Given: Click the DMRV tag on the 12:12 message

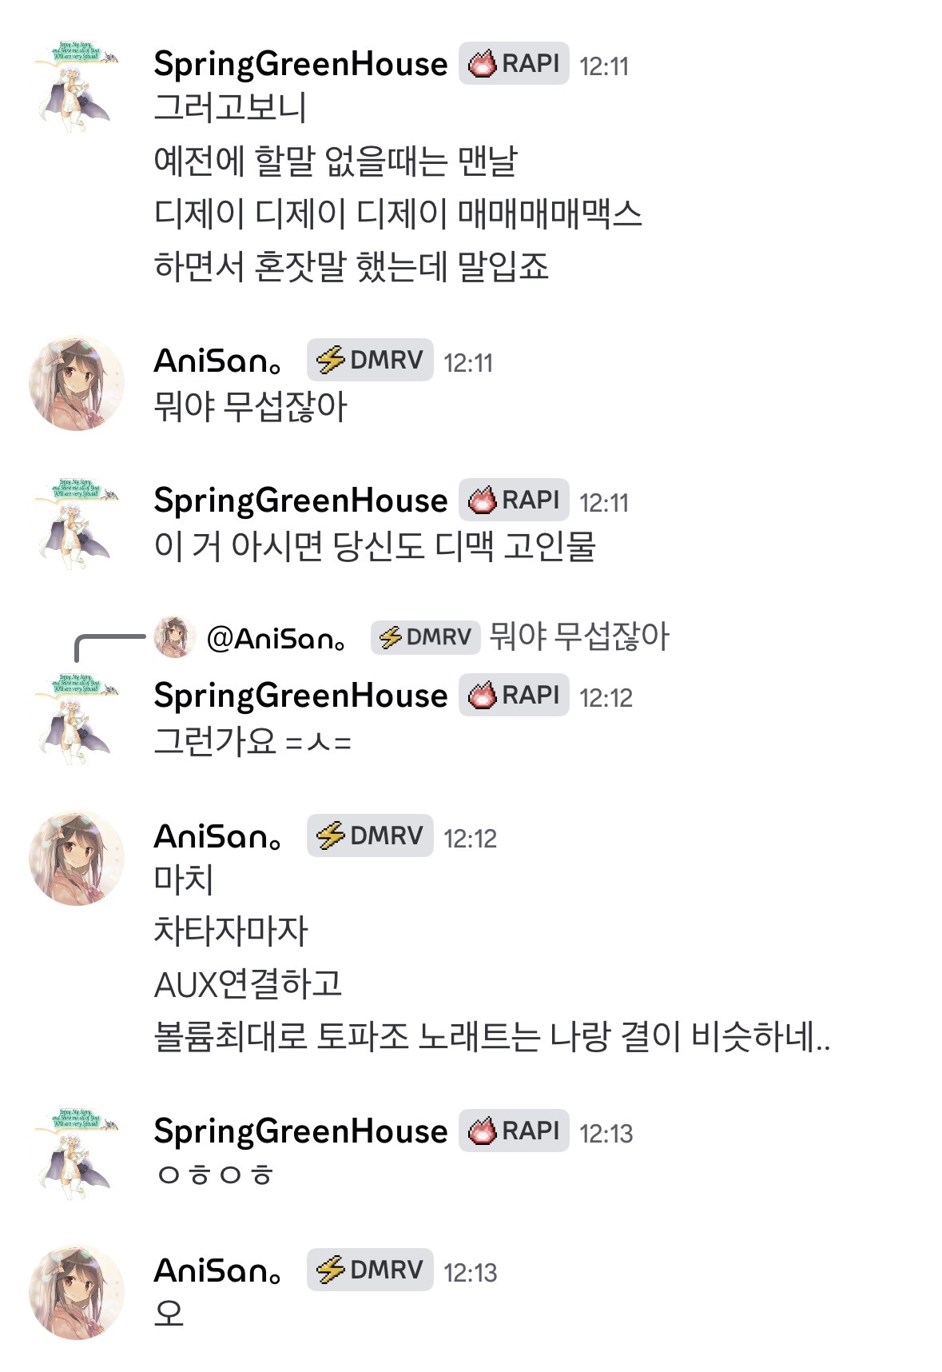Looking at the screenshot, I should tap(370, 836).
